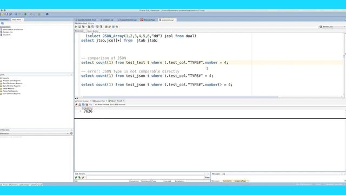The height and width of the screenshot is (195, 346).
Task: Click Unshared SQL Worksheet icon
Action: coord(106,27)
